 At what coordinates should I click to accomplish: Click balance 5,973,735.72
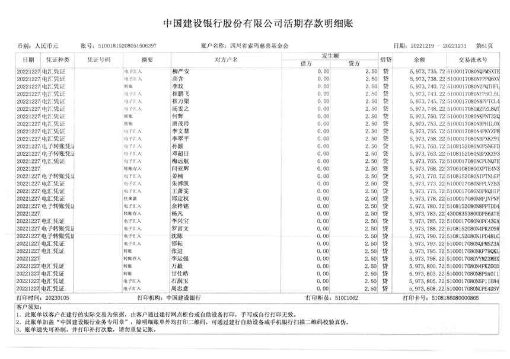pyautogui.click(x=428, y=72)
